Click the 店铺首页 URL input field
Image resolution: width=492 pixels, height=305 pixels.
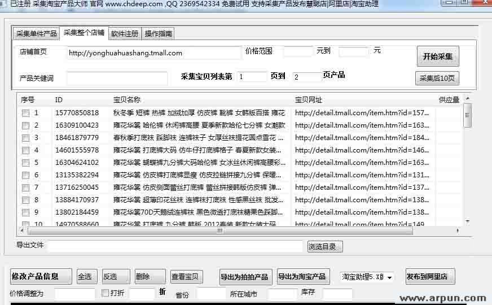click(153, 53)
